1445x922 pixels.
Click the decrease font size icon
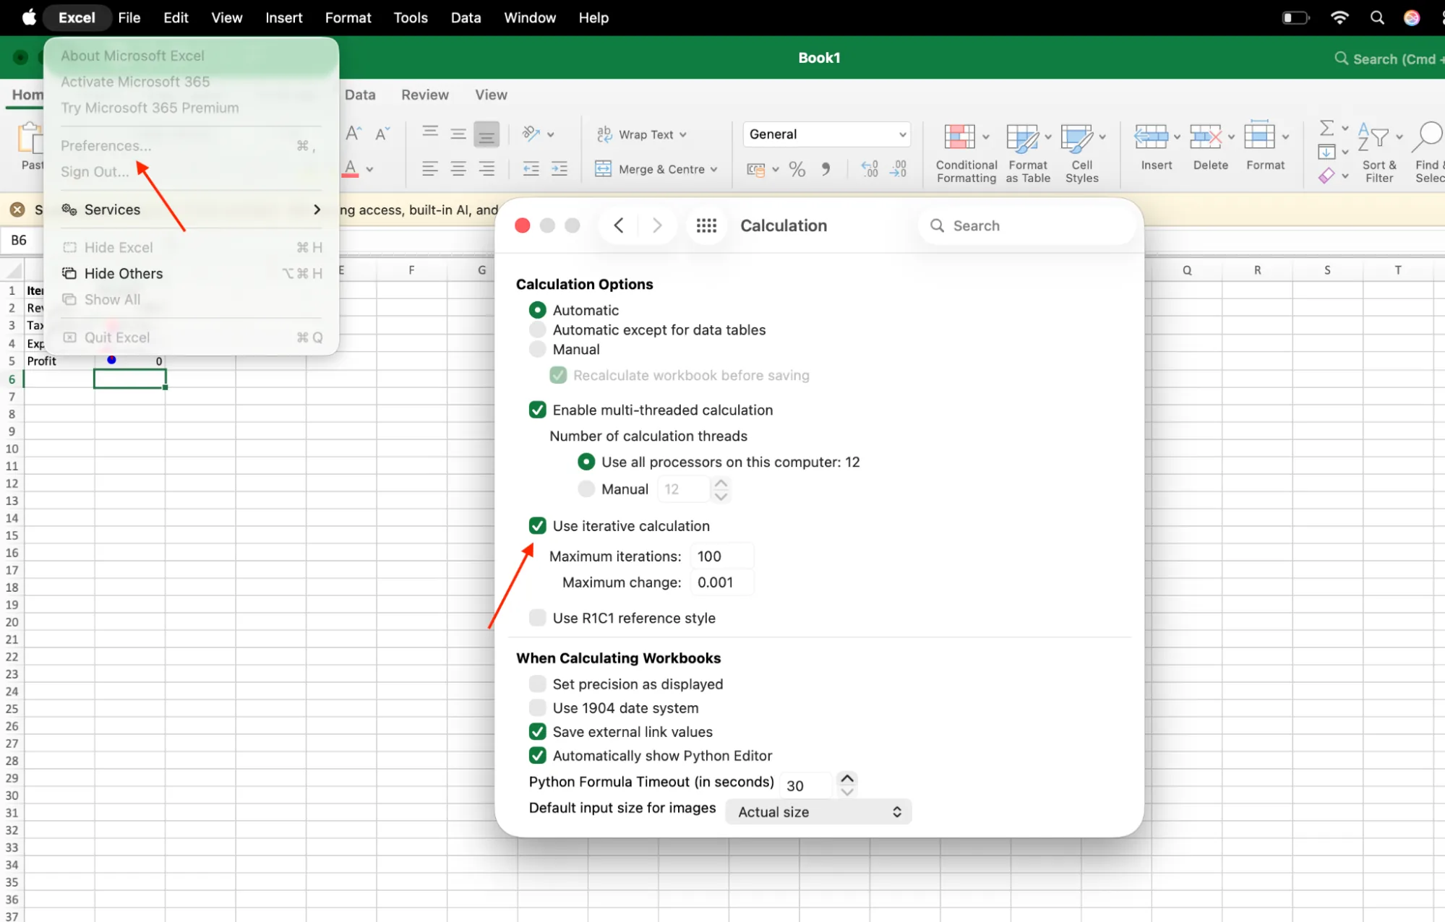[382, 133]
